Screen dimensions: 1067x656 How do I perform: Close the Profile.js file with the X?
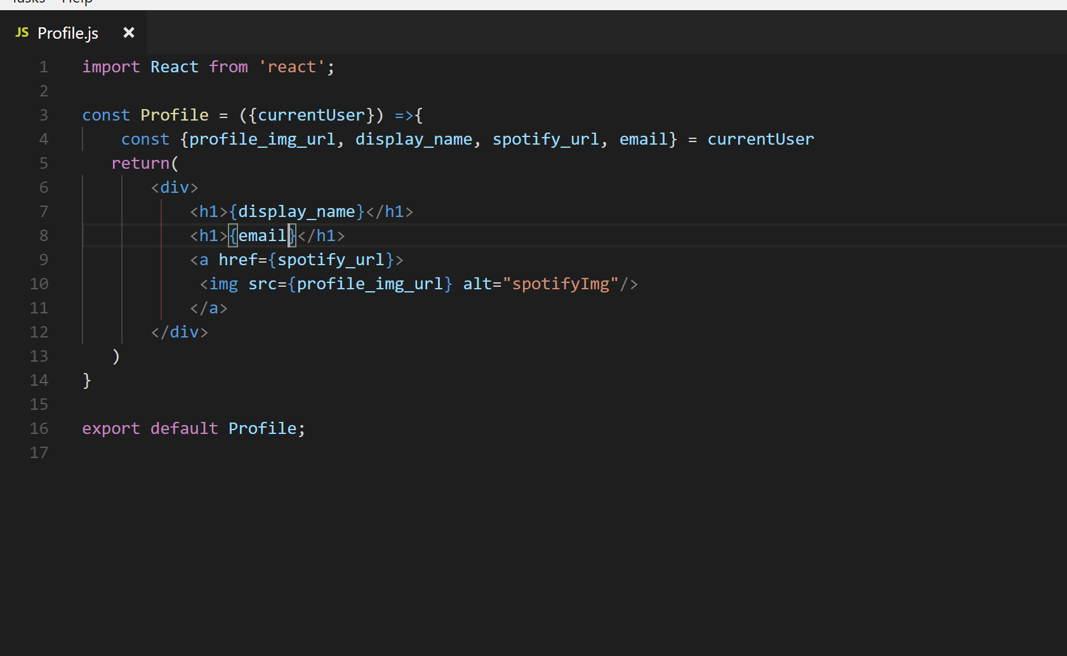(129, 32)
